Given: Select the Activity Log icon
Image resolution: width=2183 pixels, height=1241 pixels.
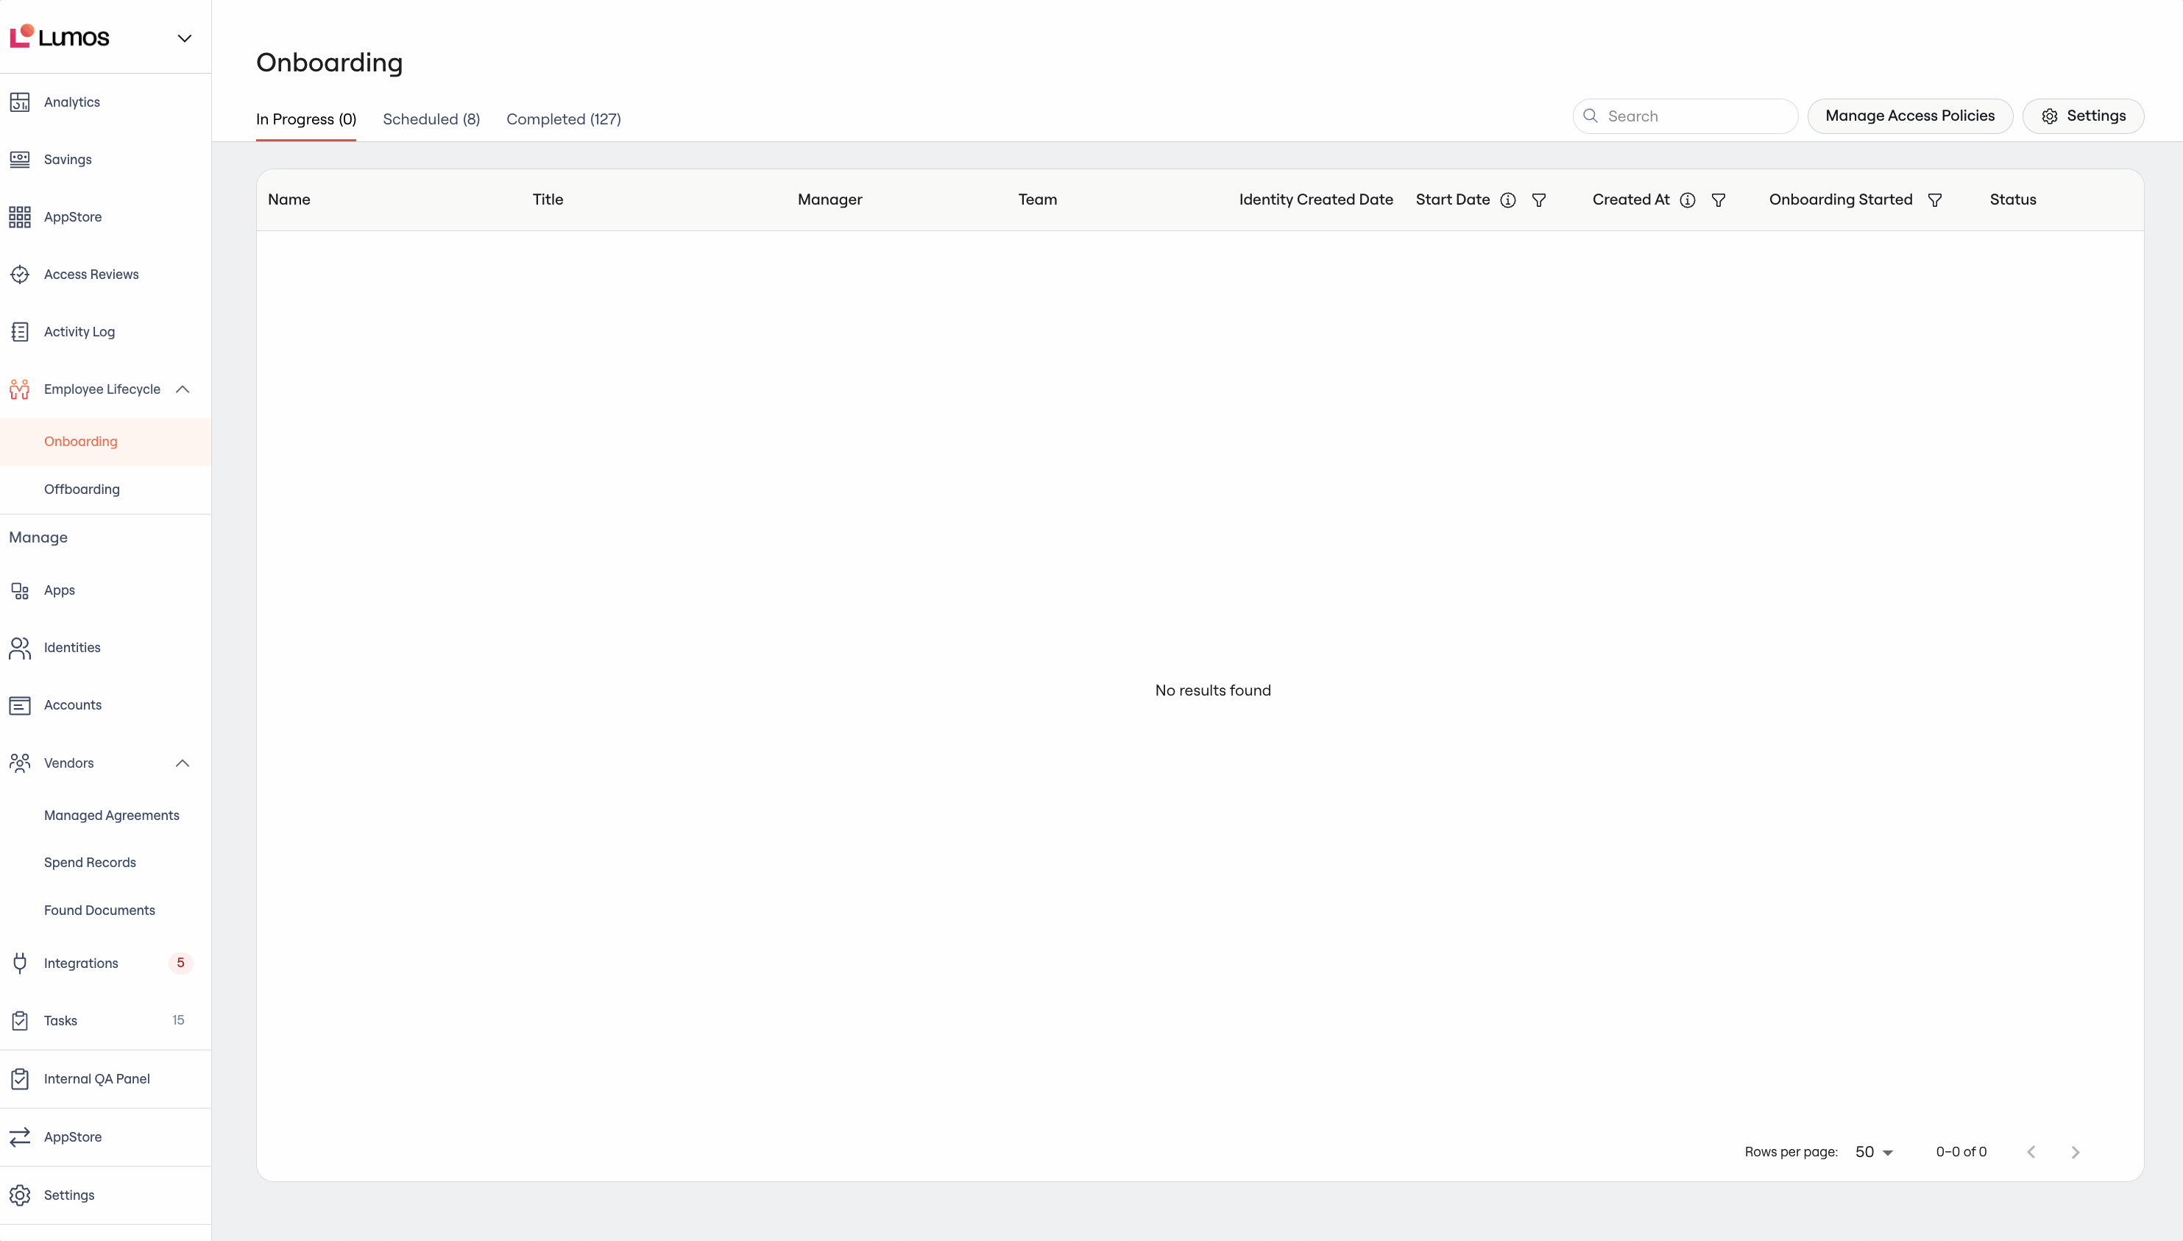Looking at the screenshot, I should pyautogui.click(x=20, y=331).
